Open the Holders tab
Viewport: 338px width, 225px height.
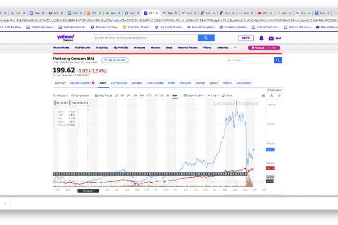coord(228,83)
